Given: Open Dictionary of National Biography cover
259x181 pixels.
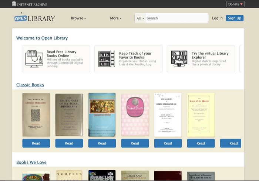Looking at the screenshot, I should coord(69,115).
